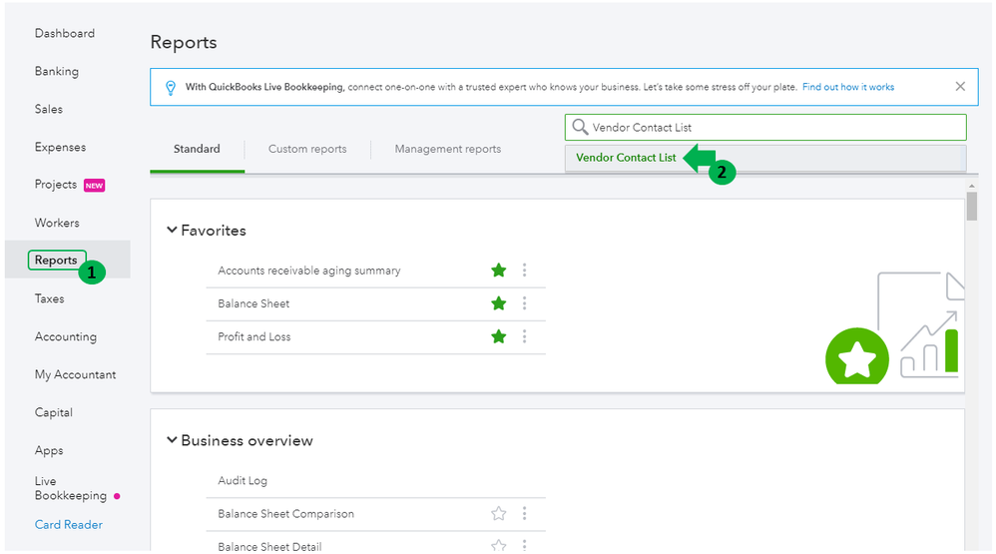Unfavorite Accounts receivable aging summary star
The height and width of the screenshot is (554, 996).
(499, 271)
